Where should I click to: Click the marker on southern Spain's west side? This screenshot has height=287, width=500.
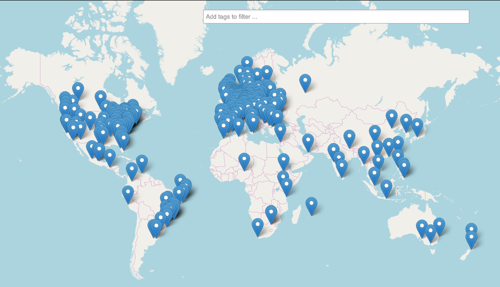(x=223, y=129)
